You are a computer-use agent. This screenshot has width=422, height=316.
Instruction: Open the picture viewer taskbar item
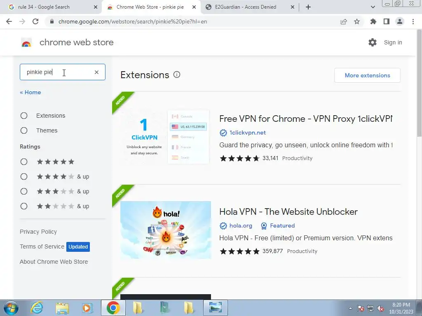click(215, 308)
